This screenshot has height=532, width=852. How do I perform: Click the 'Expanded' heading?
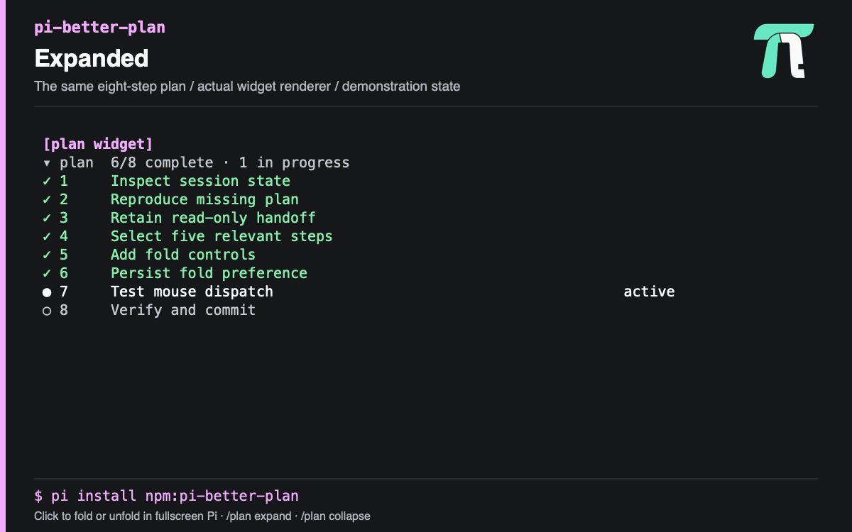92,58
